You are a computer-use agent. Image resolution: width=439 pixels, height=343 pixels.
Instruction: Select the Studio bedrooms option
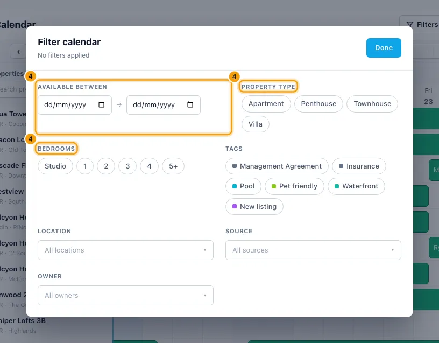point(55,166)
